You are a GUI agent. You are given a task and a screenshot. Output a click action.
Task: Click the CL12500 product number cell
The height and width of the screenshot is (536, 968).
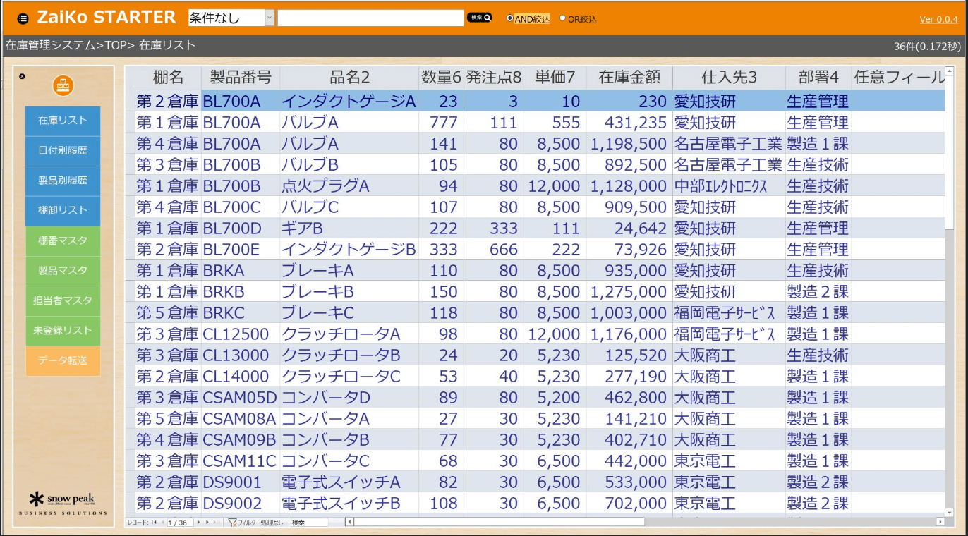pyautogui.click(x=241, y=334)
